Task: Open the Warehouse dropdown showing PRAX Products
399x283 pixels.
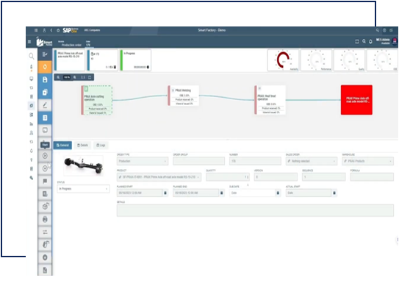Action: (367, 161)
